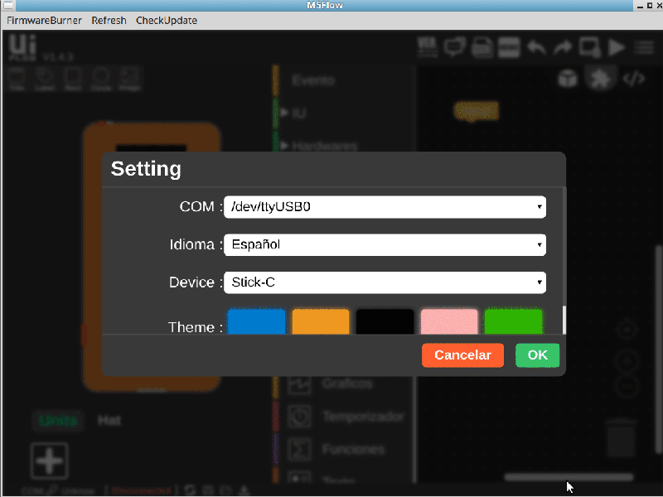Image resolution: width=663 pixels, height=497 pixels.
Task: Click the Setting dialog scrollbar thumb
Action: click(x=564, y=320)
